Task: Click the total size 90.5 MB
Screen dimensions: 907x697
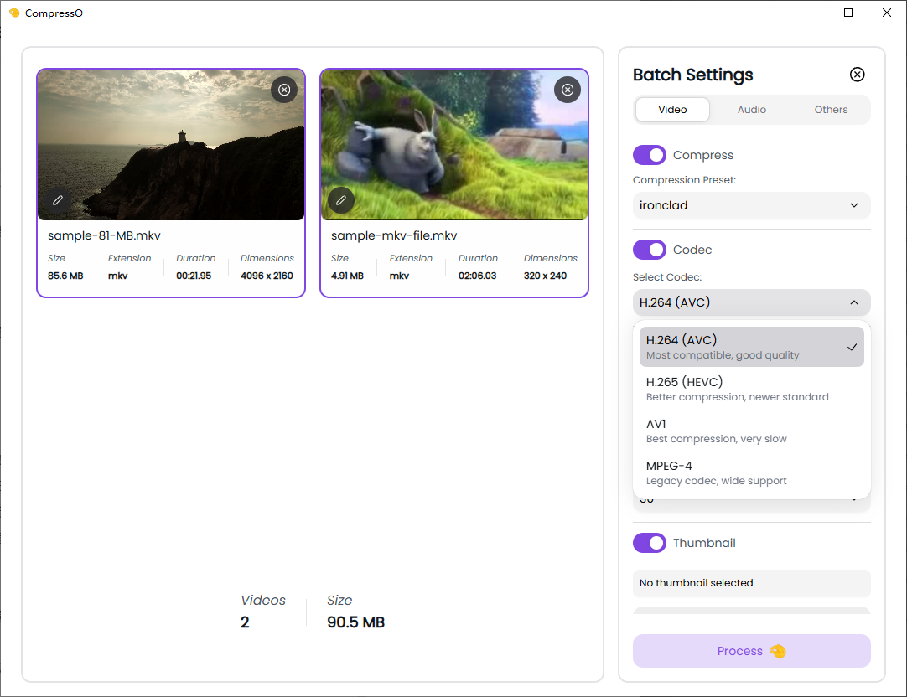Action: (355, 622)
